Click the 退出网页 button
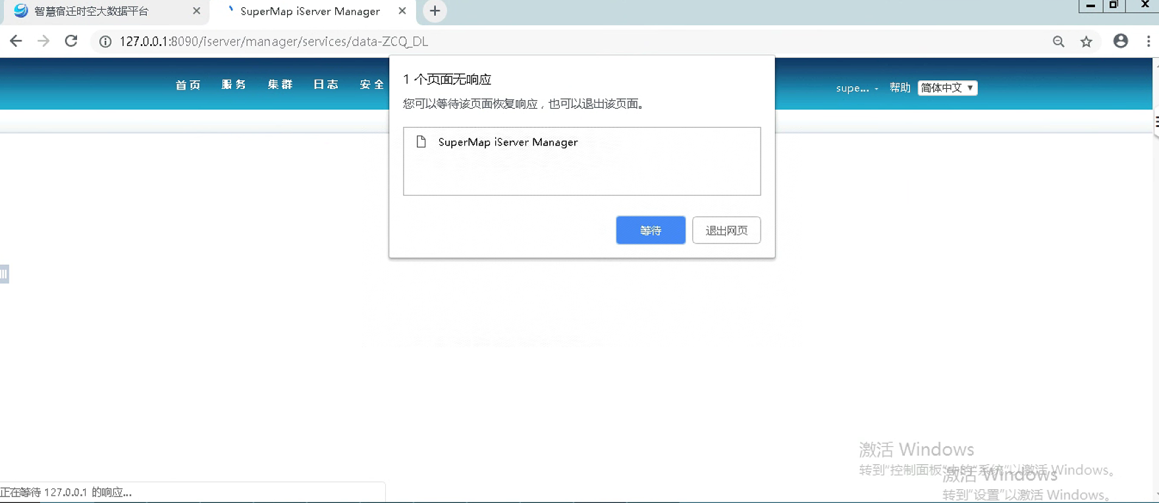The image size is (1159, 503). (726, 230)
